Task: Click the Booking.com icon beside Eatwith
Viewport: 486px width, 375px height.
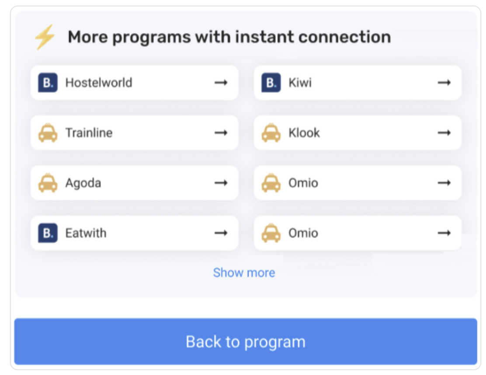Action: coord(47,233)
